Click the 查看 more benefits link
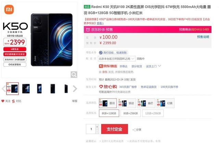The image size is (219, 147). [x=100, y=23]
